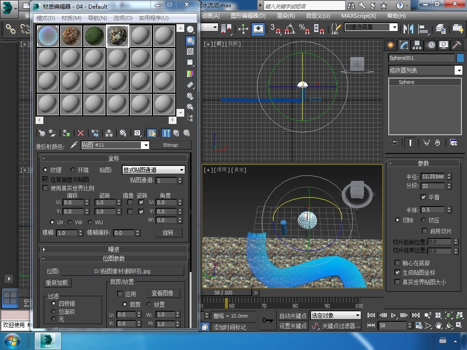Viewport: 467px width, 350px height.
Task: Click the Align tool icon in main toolbar
Action: [423, 29]
